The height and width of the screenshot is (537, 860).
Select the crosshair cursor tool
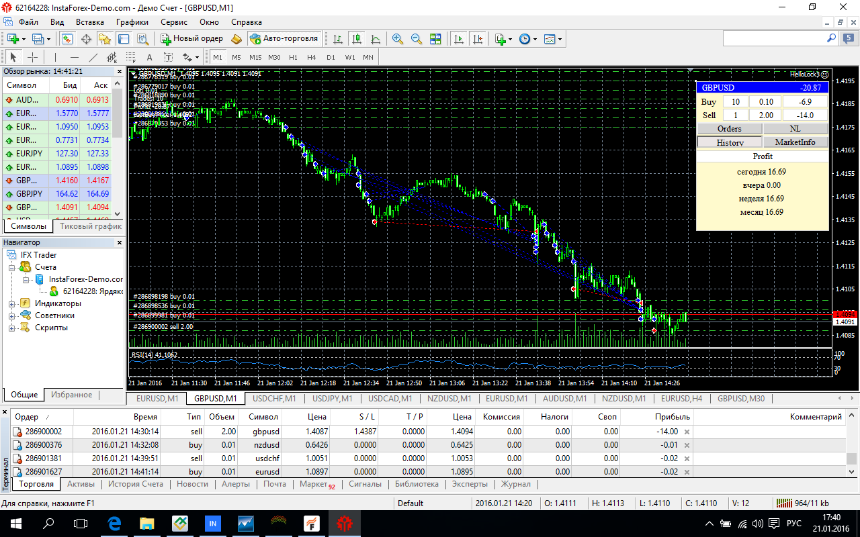pos(32,57)
